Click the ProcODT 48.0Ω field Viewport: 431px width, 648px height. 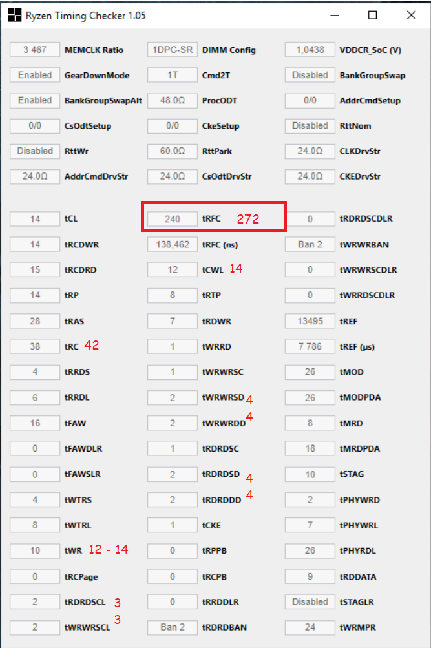tap(173, 100)
